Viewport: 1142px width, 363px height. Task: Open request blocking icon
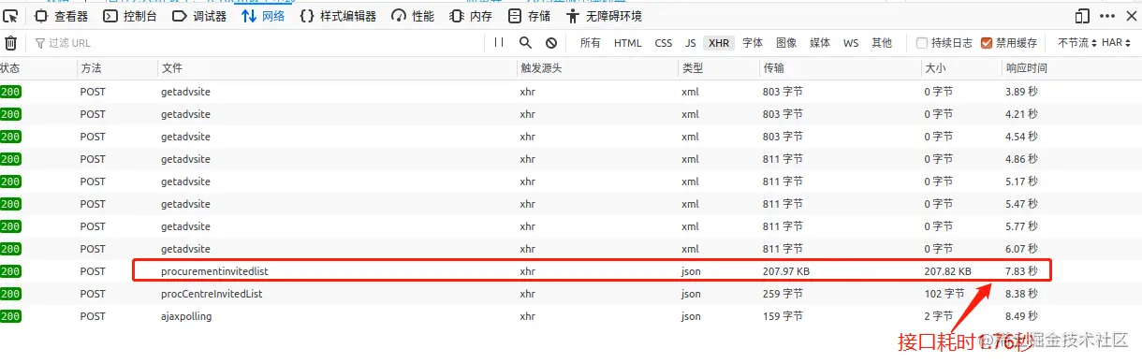click(x=551, y=43)
